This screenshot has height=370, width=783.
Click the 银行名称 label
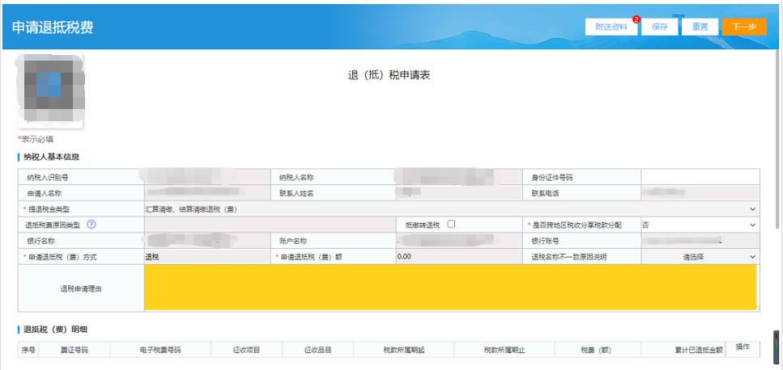pos(41,241)
